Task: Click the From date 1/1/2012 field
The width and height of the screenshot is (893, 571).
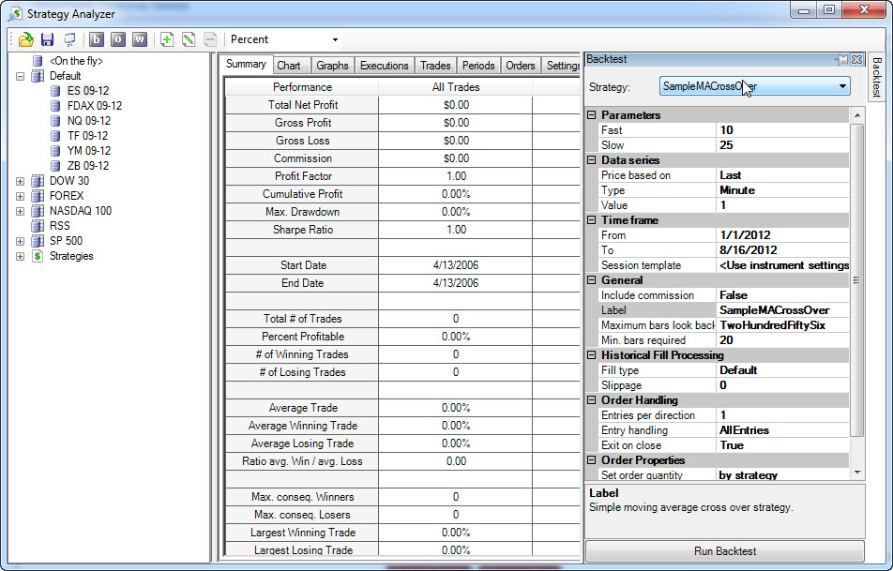Action: [x=782, y=235]
